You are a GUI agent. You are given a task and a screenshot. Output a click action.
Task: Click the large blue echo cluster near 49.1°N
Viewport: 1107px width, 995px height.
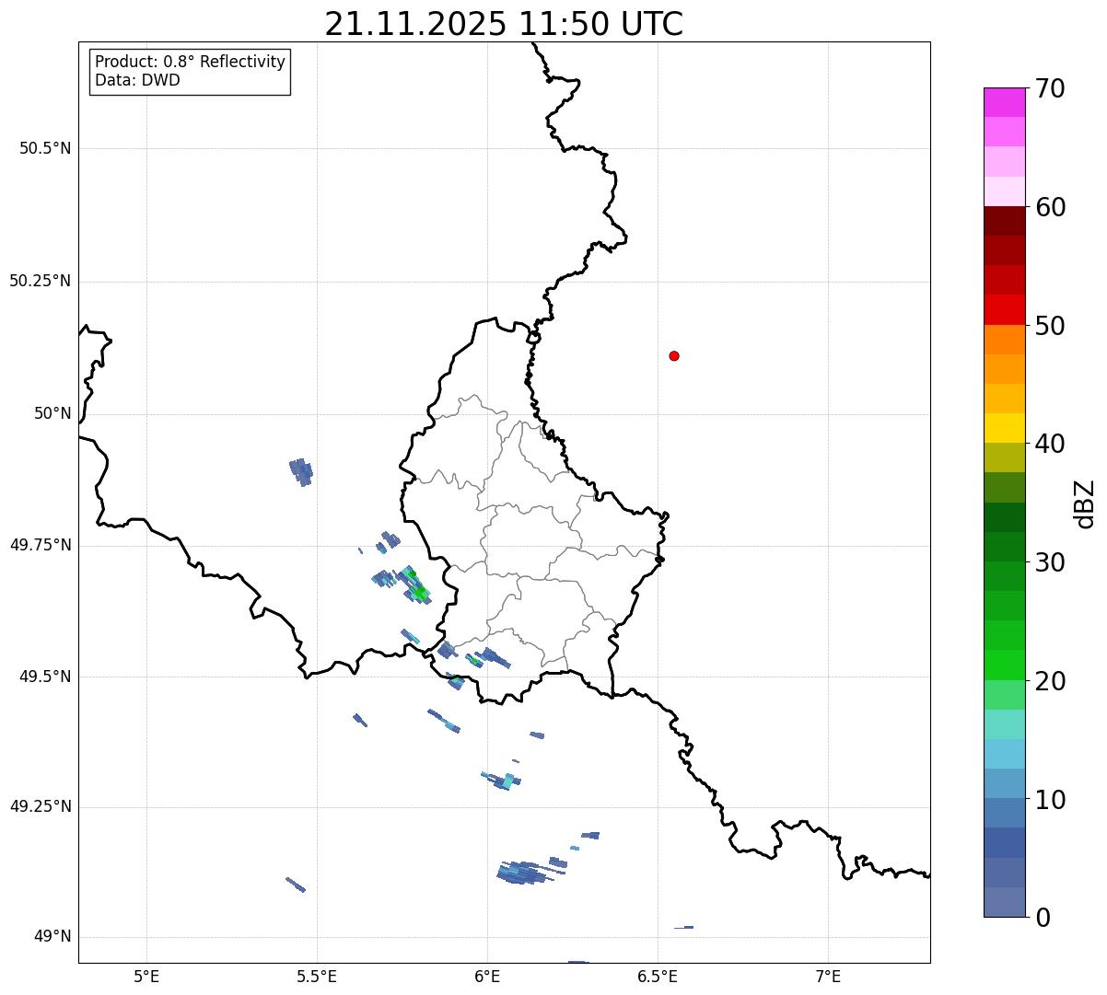click(528, 872)
